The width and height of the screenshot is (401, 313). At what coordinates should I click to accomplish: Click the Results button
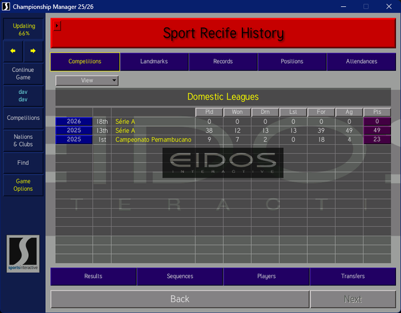tap(93, 276)
